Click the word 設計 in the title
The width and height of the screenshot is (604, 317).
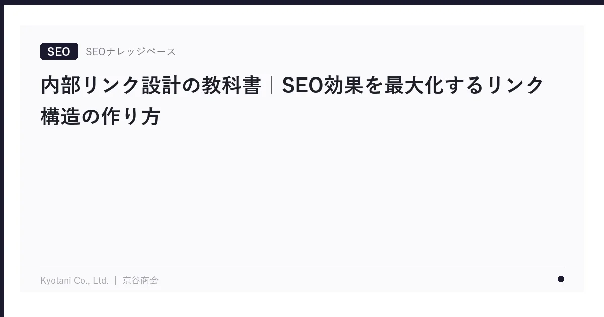(x=161, y=85)
